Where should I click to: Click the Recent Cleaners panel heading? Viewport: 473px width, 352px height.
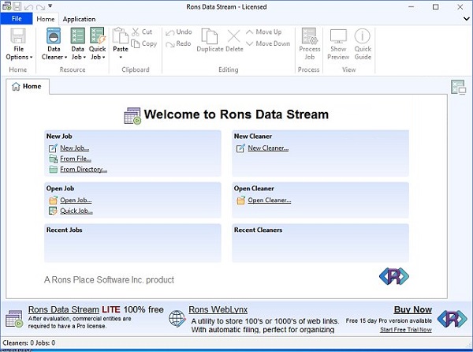click(259, 230)
